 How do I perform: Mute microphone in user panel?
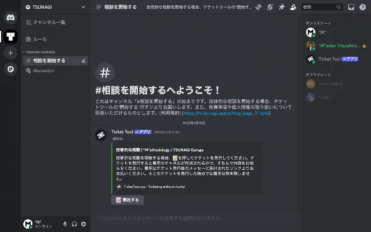pos(65,224)
